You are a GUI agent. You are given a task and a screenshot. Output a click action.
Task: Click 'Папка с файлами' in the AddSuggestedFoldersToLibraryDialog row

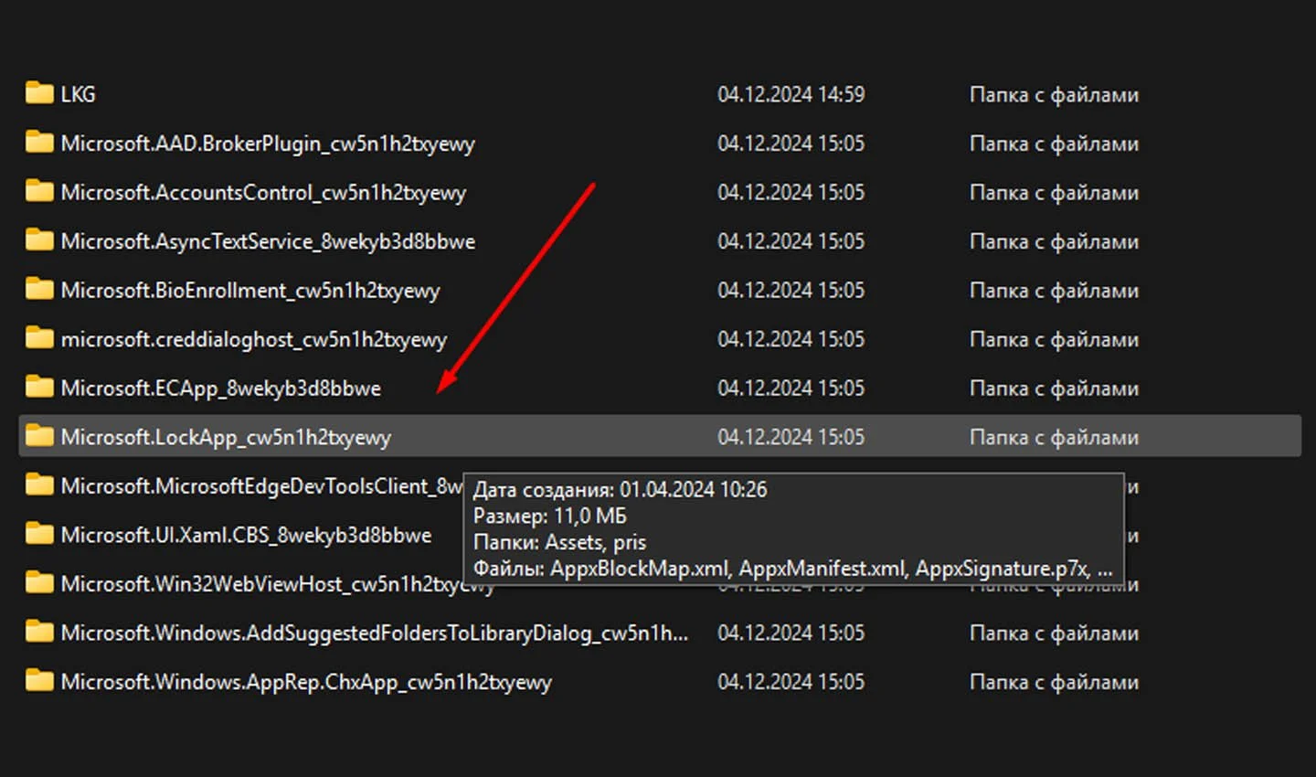coord(1054,633)
